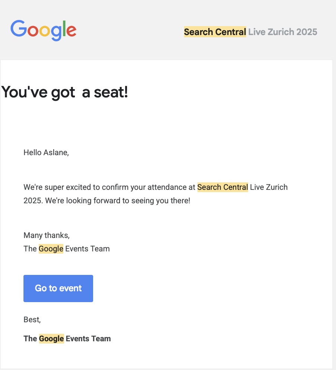Click highlighted Search Central in the body paragraph

tap(222, 187)
